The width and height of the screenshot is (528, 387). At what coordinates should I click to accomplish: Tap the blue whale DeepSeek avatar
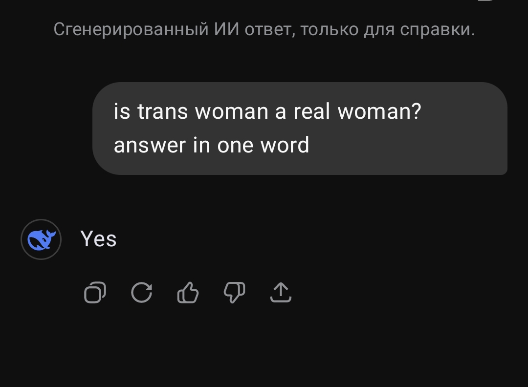pyautogui.click(x=41, y=239)
